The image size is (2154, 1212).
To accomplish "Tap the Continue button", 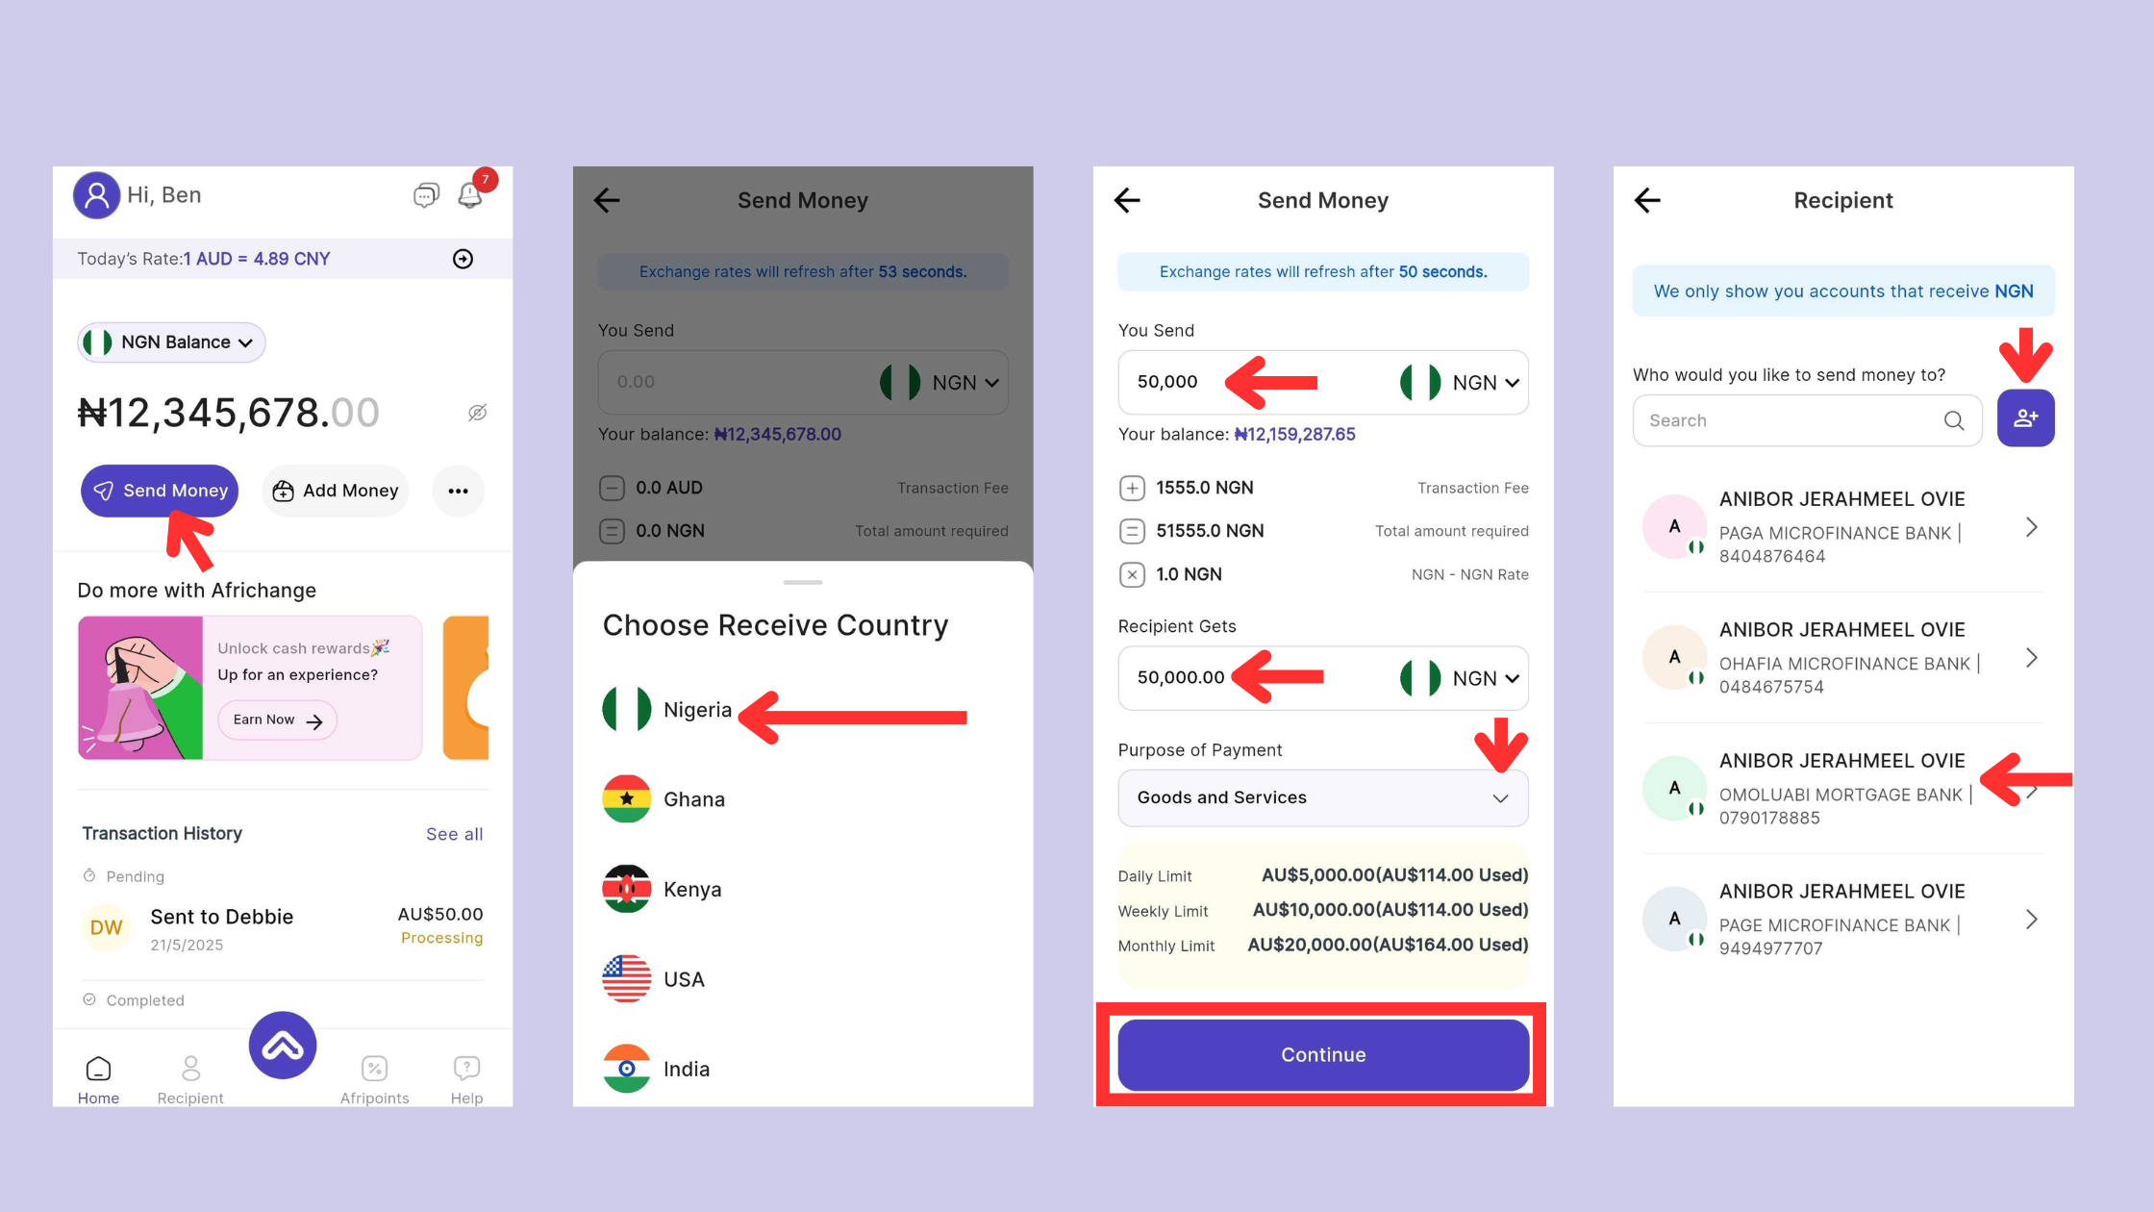I will coord(1323,1055).
